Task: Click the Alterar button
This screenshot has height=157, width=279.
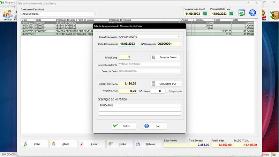Action: tap(63, 144)
